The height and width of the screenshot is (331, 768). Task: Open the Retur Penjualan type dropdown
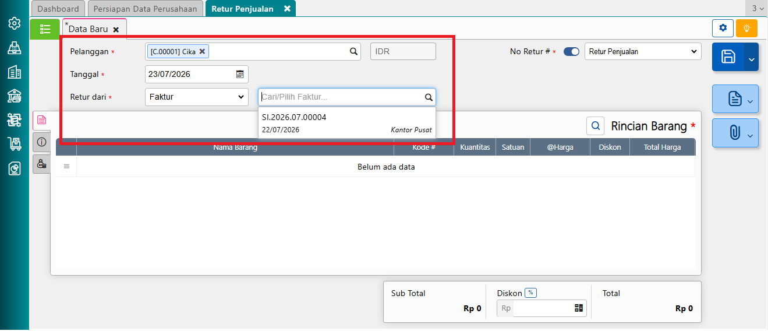point(643,51)
